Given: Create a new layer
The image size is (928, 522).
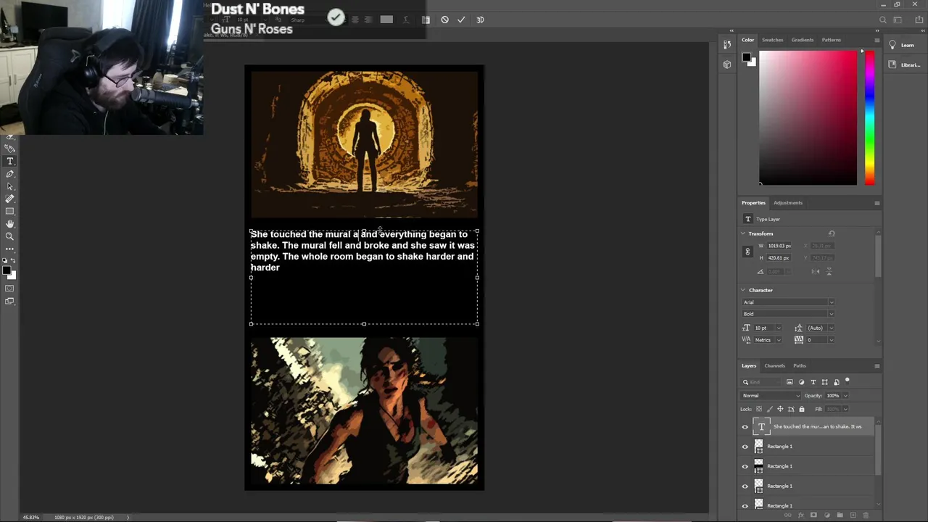Looking at the screenshot, I should pyautogui.click(x=853, y=515).
